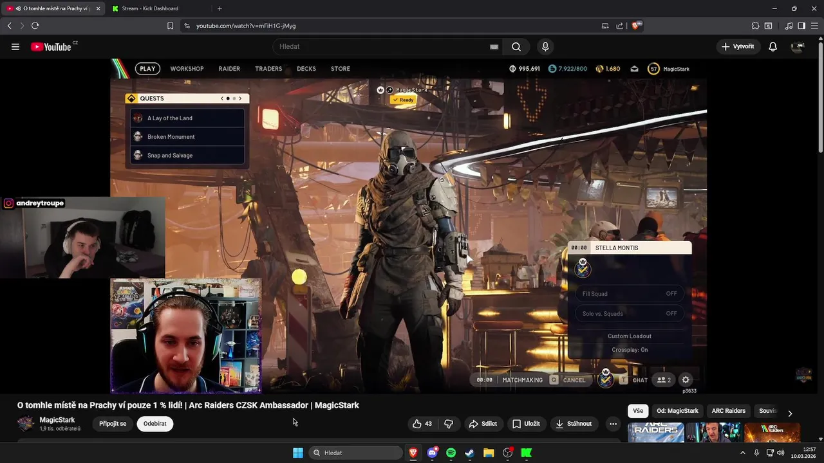Open the Brave main menu

[814, 26]
